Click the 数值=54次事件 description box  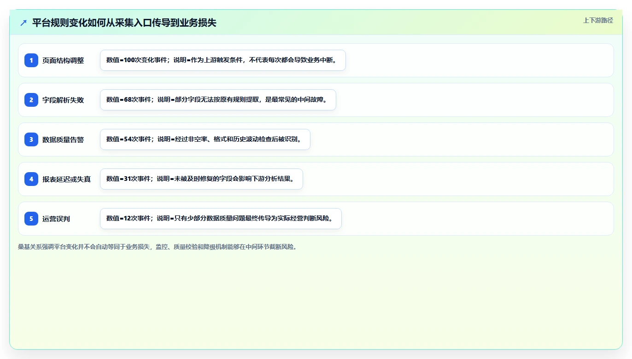click(x=205, y=139)
